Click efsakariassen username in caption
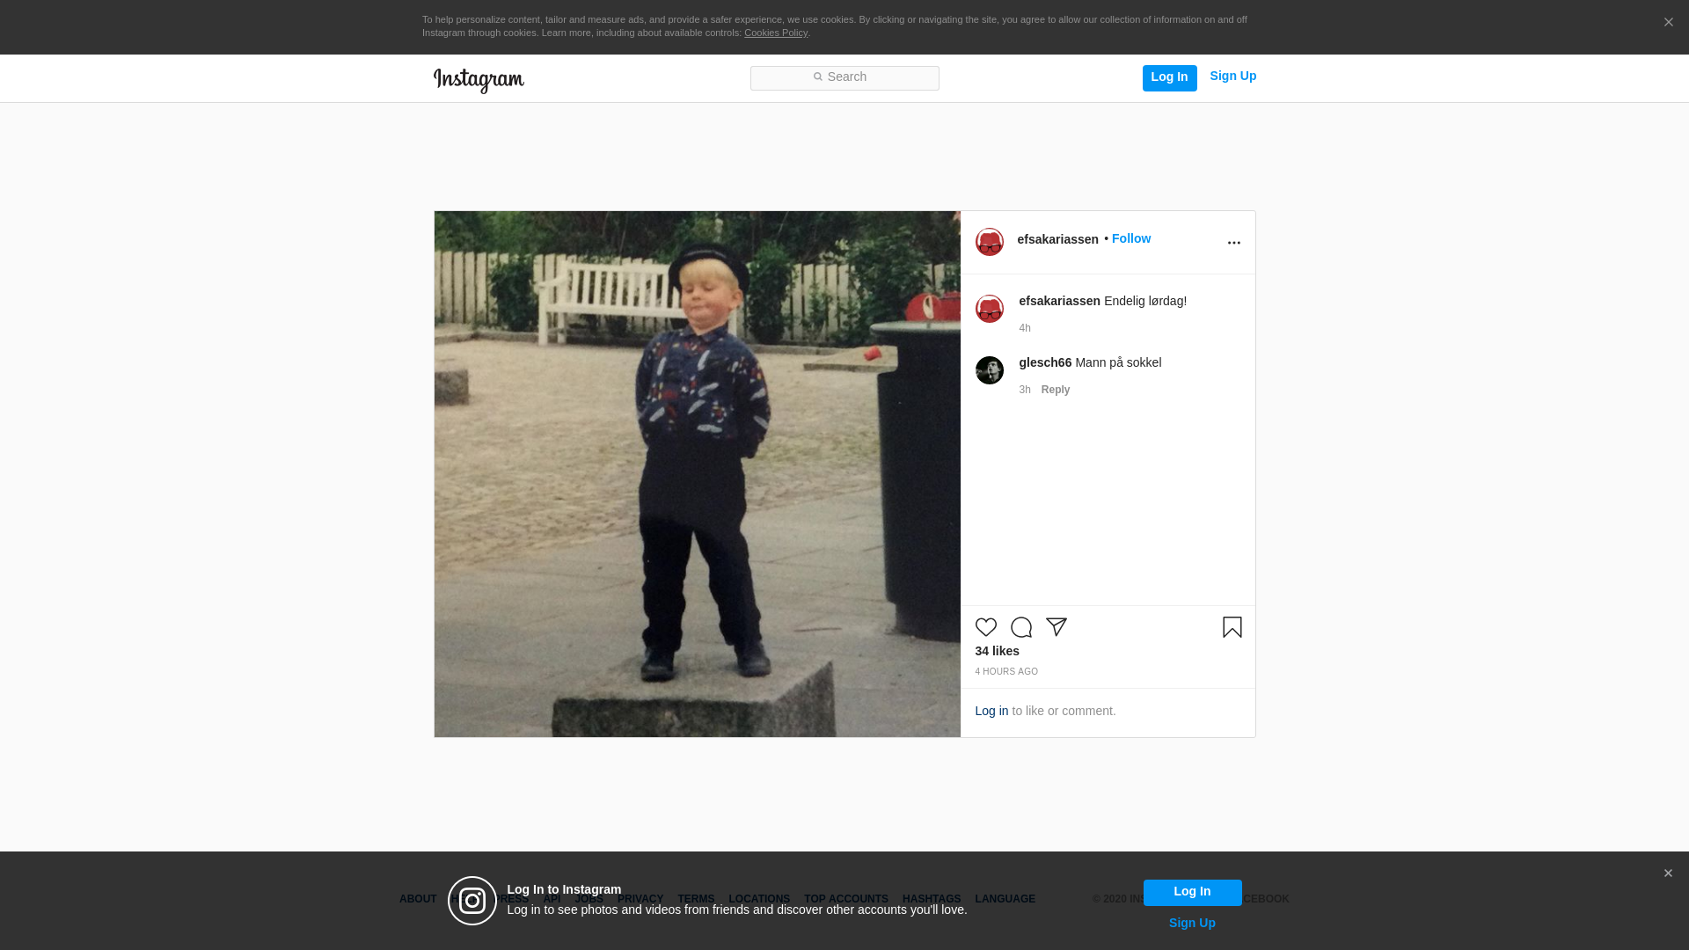Screen dimensions: 1689x950 click(1059, 301)
